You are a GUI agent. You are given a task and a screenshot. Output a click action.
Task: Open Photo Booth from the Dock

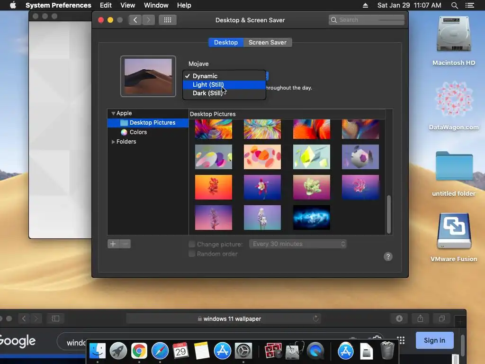pyautogui.click(x=273, y=351)
